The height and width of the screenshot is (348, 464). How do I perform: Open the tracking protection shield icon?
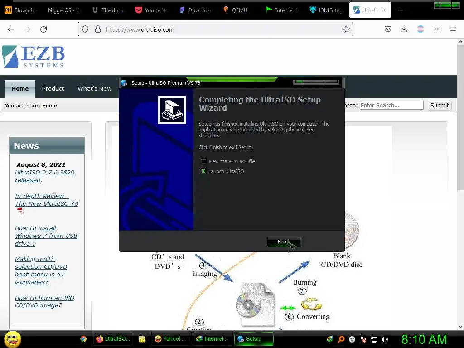pyautogui.click(x=85, y=29)
